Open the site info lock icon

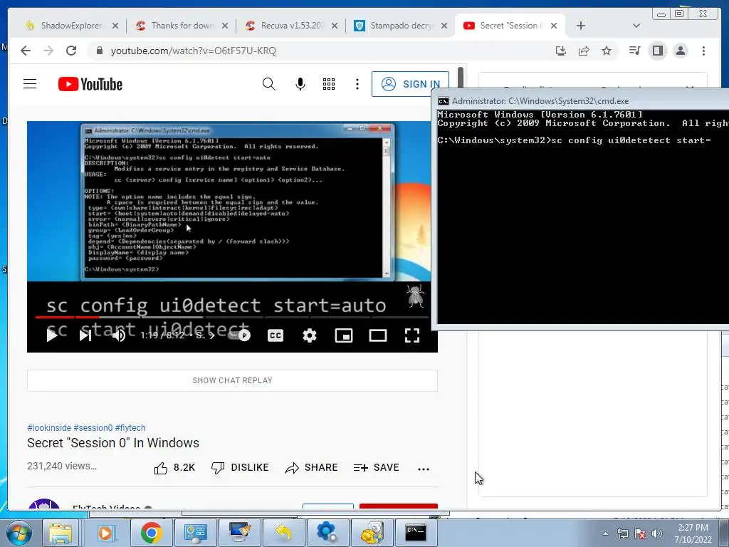(99, 51)
